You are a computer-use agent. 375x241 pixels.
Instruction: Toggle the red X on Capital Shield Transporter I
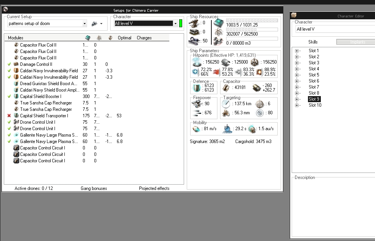(x=9, y=116)
